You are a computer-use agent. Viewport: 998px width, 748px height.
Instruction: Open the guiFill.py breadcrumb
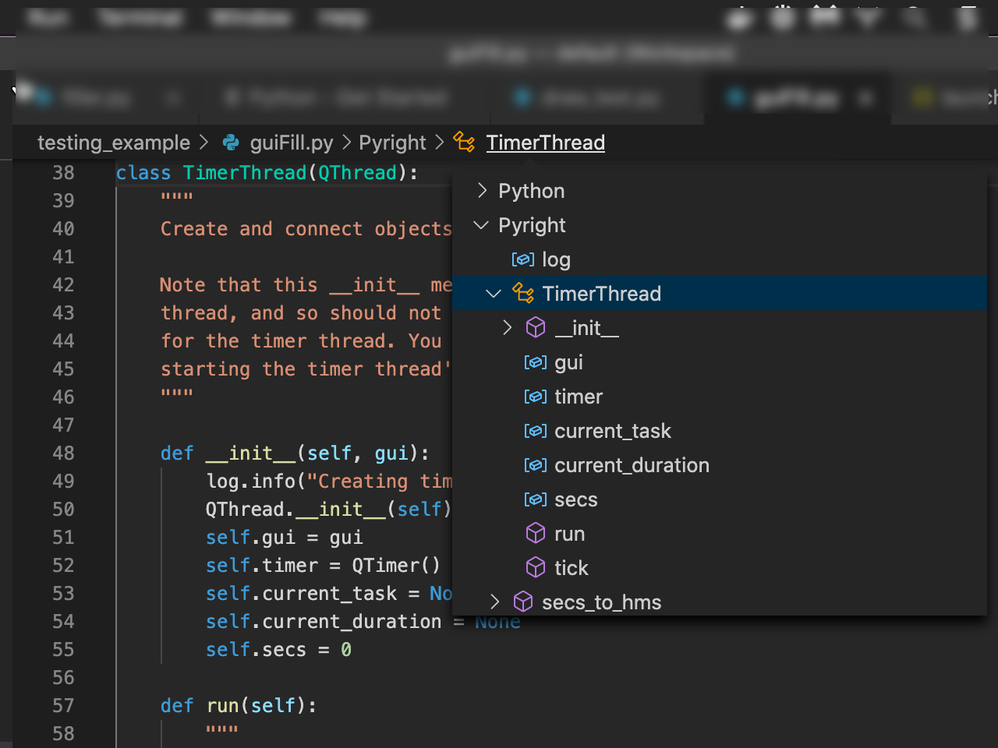pyautogui.click(x=292, y=143)
